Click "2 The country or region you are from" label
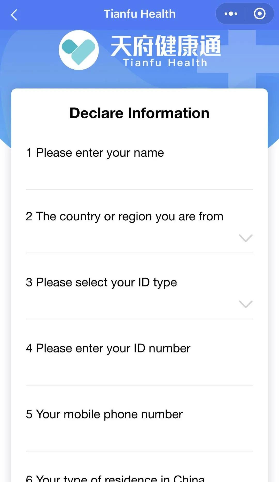The height and width of the screenshot is (482, 279). pyautogui.click(x=125, y=216)
